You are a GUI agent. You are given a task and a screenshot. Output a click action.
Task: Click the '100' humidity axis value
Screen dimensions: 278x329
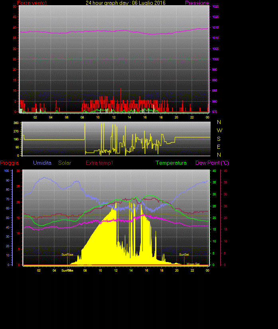pyautogui.click(x=7, y=171)
